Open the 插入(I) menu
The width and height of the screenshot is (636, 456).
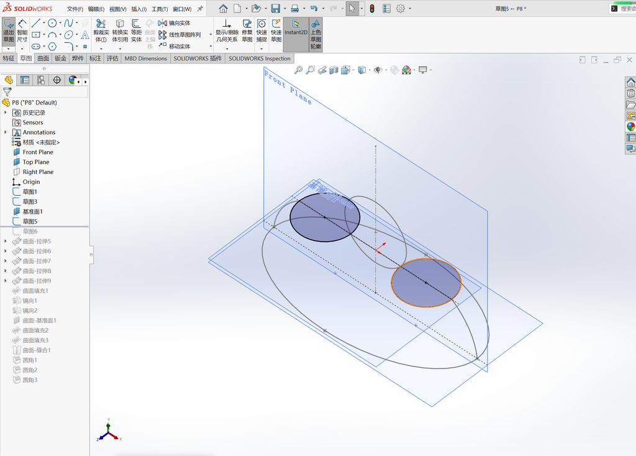139,9
